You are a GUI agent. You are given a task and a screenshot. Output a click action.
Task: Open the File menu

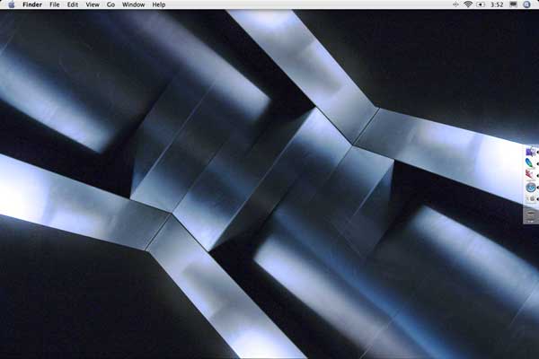click(x=54, y=4)
